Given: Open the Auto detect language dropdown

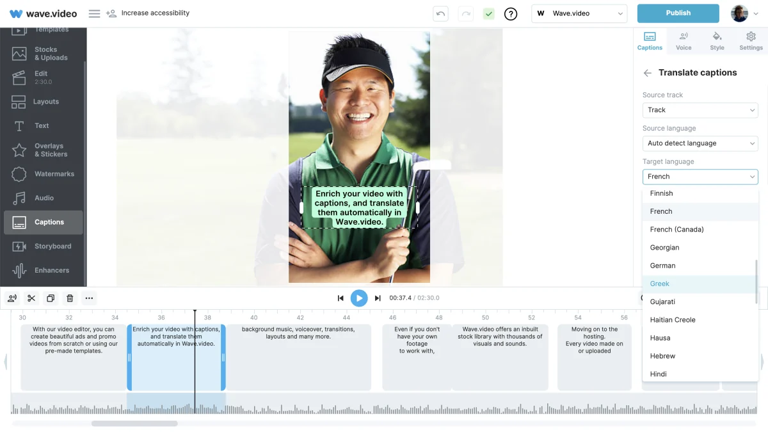Looking at the screenshot, I should click(700, 143).
